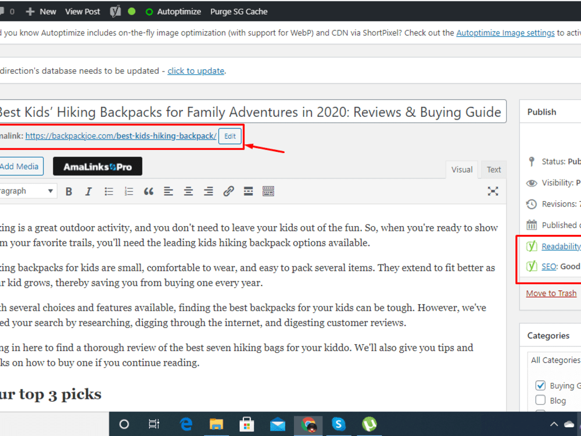Open Task View on taskbar
This screenshot has height=436, width=581.
coord(154,424)
